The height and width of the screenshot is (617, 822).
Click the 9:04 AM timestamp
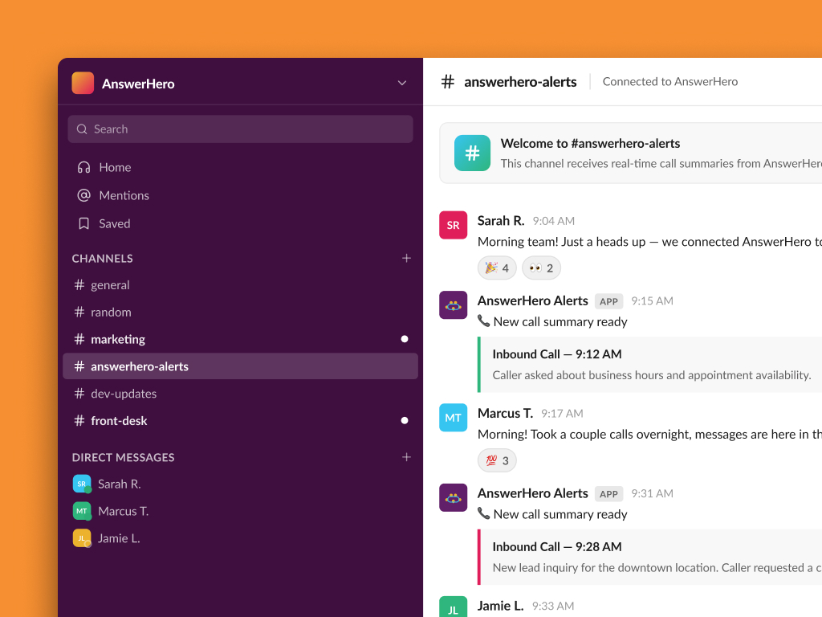point(554,221)
